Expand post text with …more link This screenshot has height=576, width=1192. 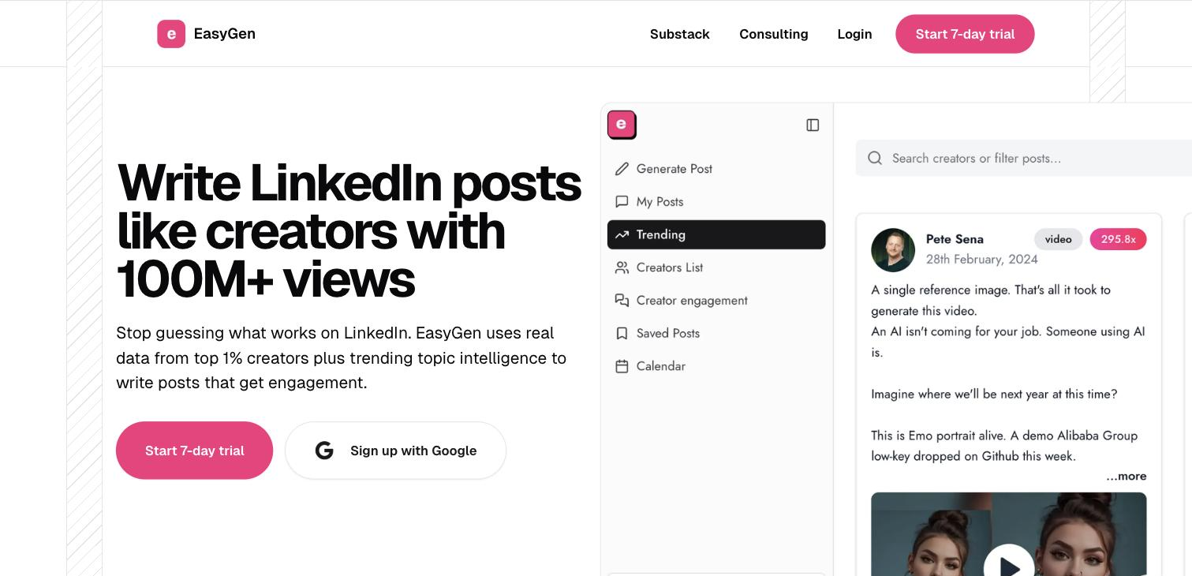click(1126, 477)
